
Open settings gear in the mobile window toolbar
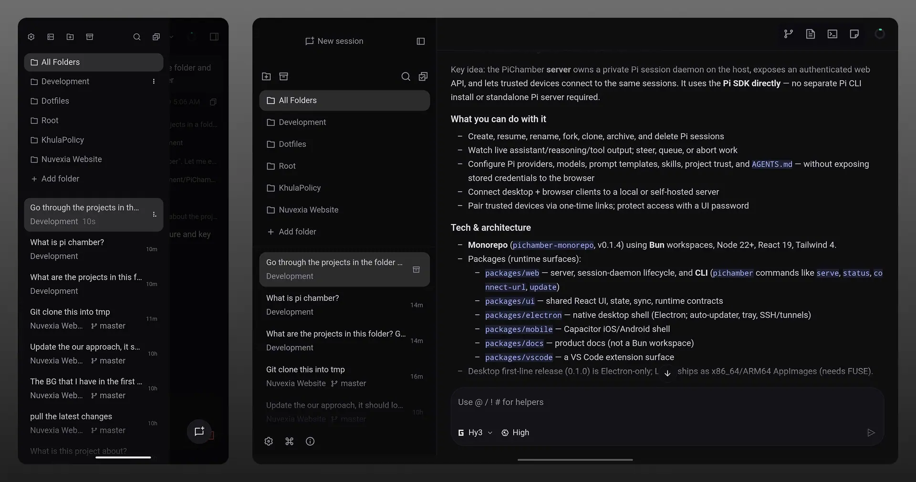[x=31, y=37]
